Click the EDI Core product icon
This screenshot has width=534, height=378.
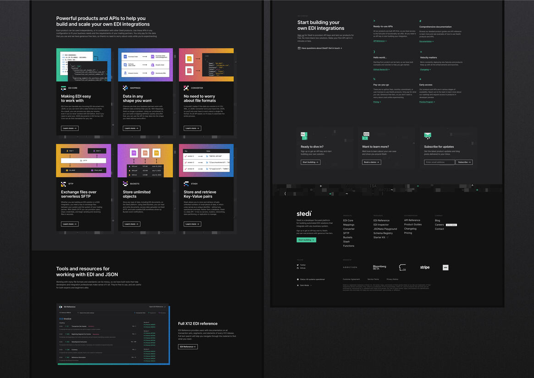click(x=64, y=88)
